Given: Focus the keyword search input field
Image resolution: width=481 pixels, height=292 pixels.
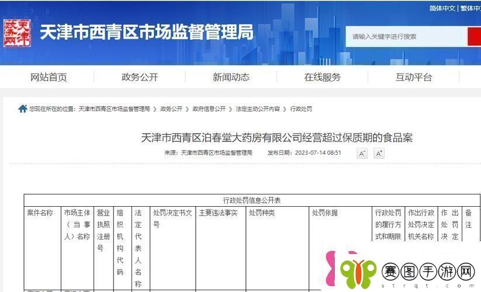Looking at the screenshot, I should (406, 36).
